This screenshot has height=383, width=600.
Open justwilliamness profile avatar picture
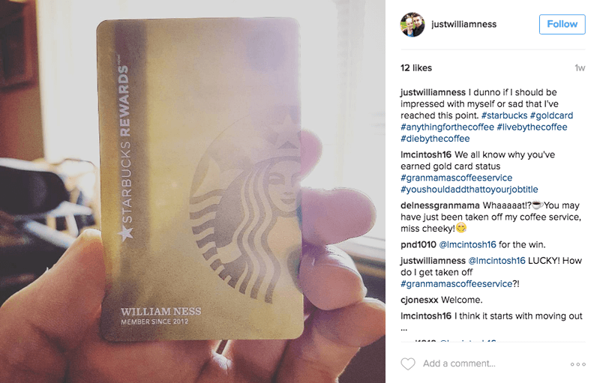[412, 24]
